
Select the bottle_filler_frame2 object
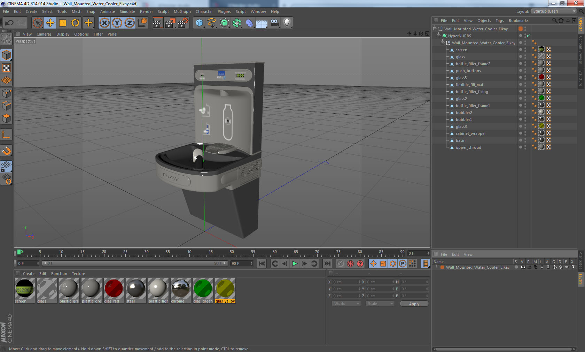tap(473, 64)
